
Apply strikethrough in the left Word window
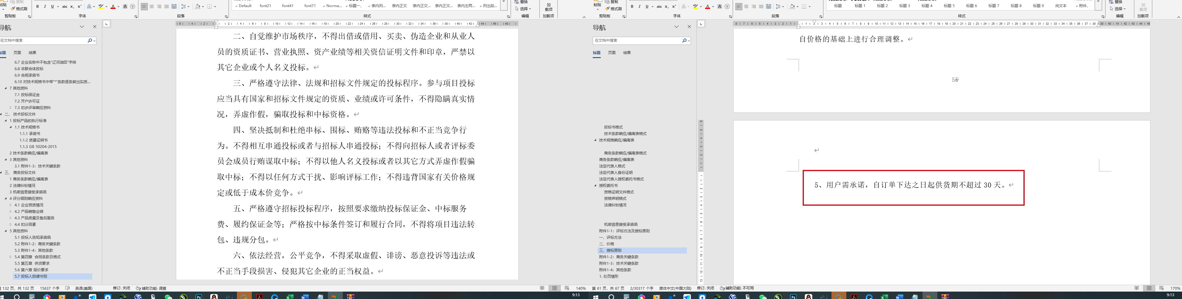tap(65, 6)
